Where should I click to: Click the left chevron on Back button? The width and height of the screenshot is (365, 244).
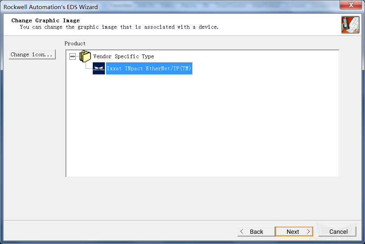(242, 232)
